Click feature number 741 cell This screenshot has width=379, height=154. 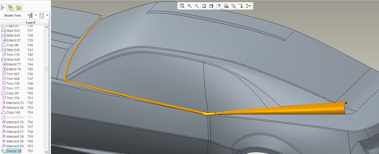(x=30, y=50)
